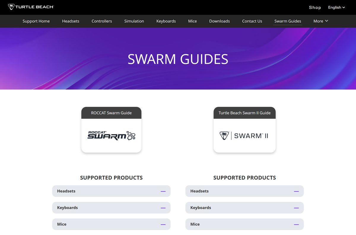This screenshot has height=235, width=356.
Task: Click the Swarm II logo image
Action: 244,136
